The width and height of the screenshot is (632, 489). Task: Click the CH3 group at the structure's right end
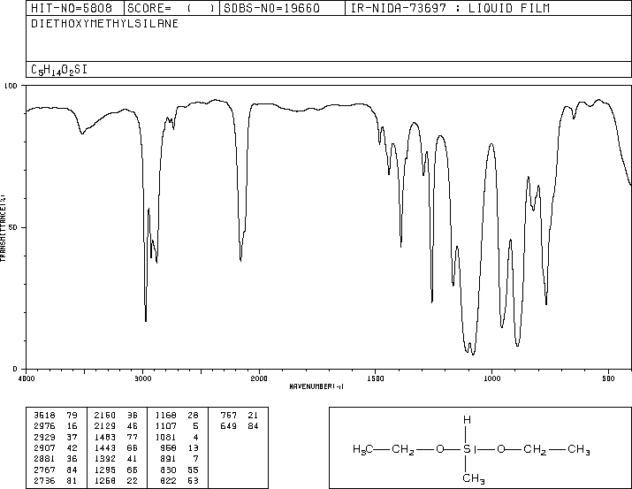click(579, 449)
